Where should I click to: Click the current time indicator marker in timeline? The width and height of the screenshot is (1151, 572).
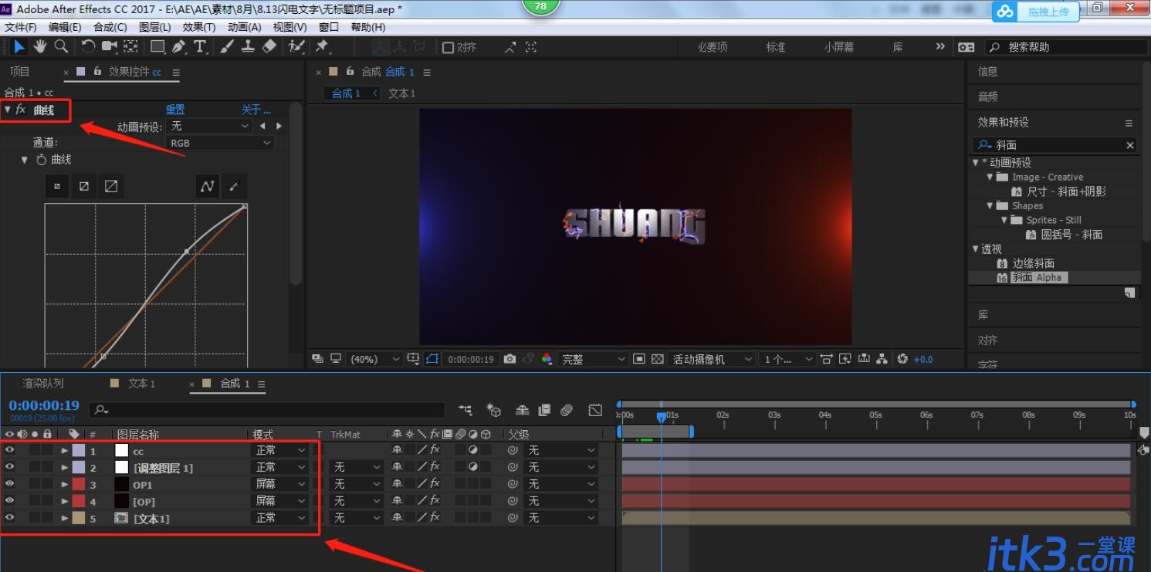[662, 417]
